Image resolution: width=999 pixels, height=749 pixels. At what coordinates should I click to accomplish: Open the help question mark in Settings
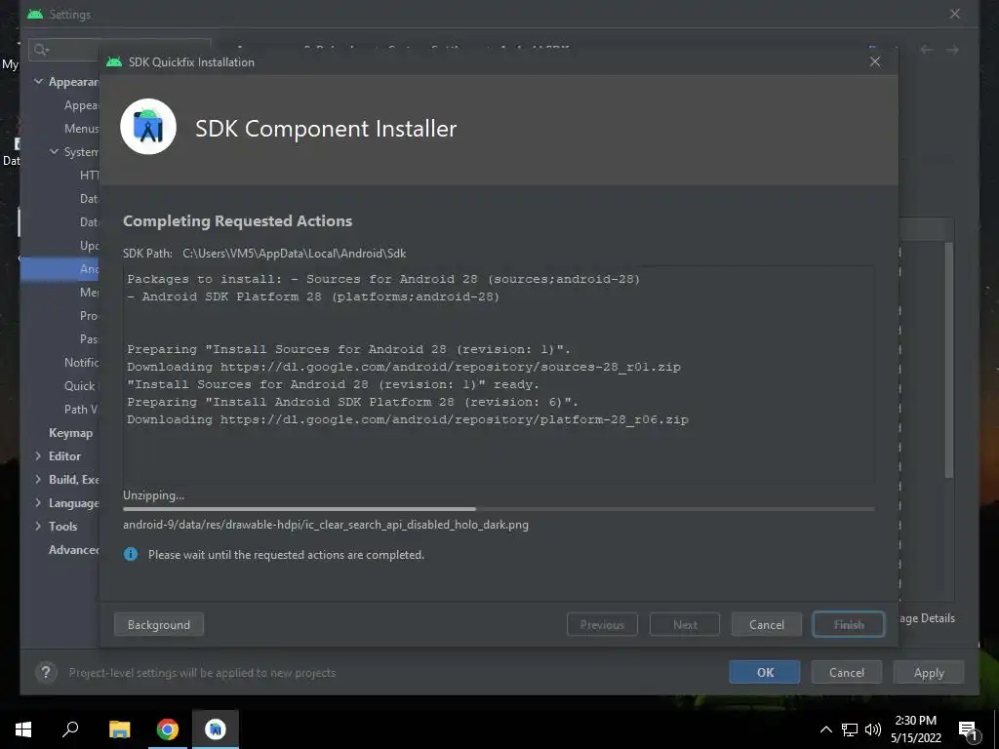(46, 672)
